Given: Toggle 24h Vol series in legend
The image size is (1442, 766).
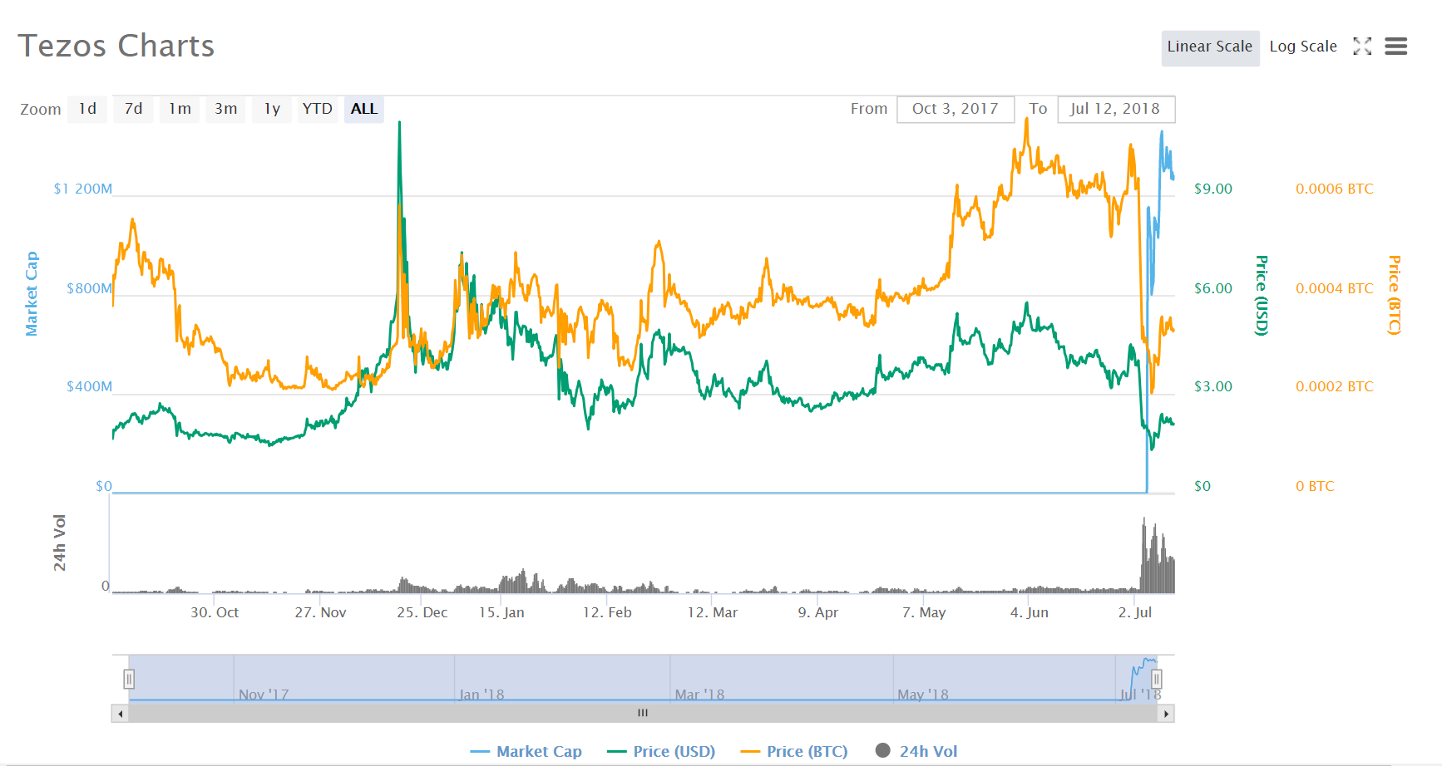Looking at the screenshot, I should coord(916,751).
